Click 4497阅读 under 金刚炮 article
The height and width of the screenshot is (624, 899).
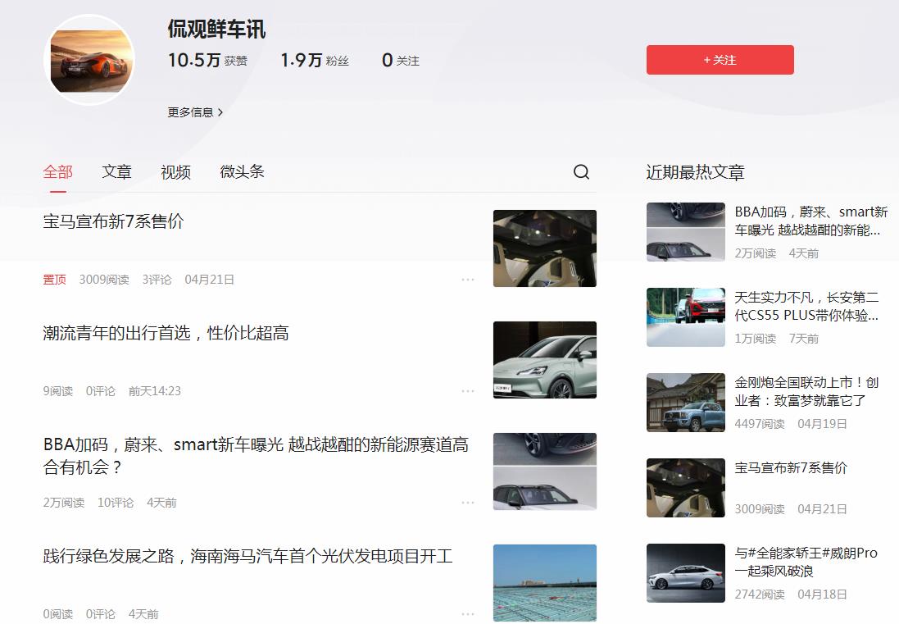pyautogui.click(x=760, y=425)
